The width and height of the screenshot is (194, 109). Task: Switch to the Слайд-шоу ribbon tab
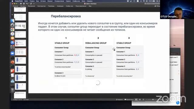pyautogui.click(x=69, y=6)
